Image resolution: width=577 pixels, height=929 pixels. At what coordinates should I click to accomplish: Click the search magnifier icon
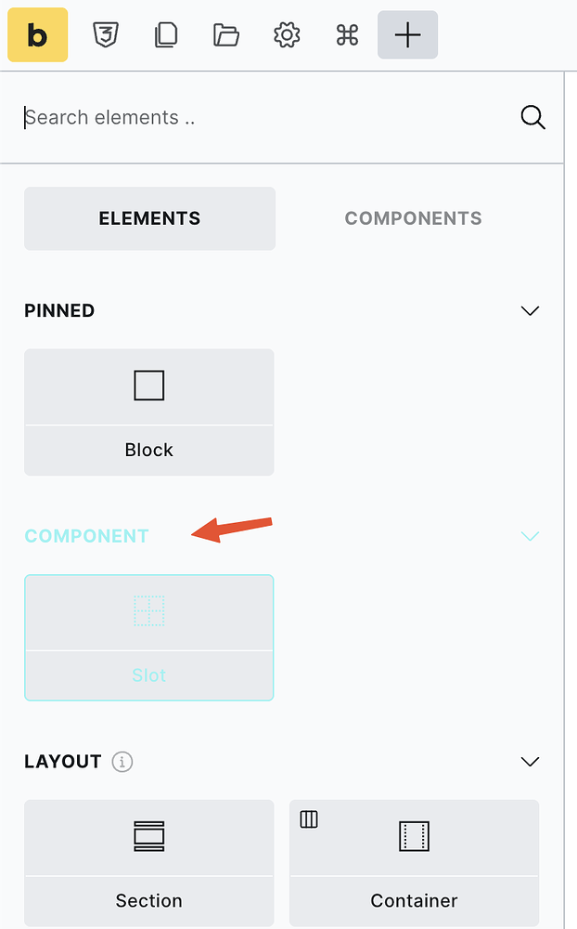coord(533,117)
